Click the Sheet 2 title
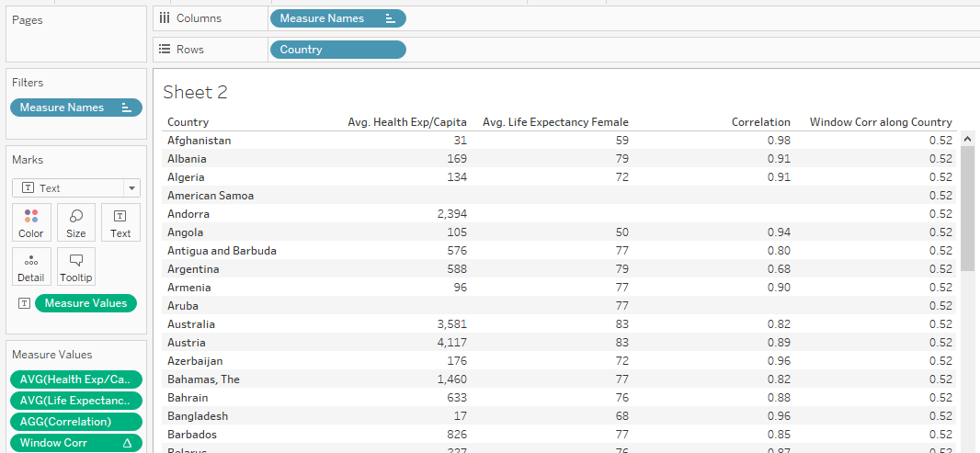980x453 pixels. pyautogui.click(x=195, y=92)
